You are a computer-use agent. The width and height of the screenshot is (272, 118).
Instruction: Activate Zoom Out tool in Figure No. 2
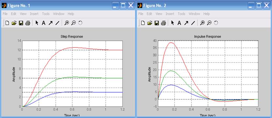pyautogui.click(x=209, y=23)
